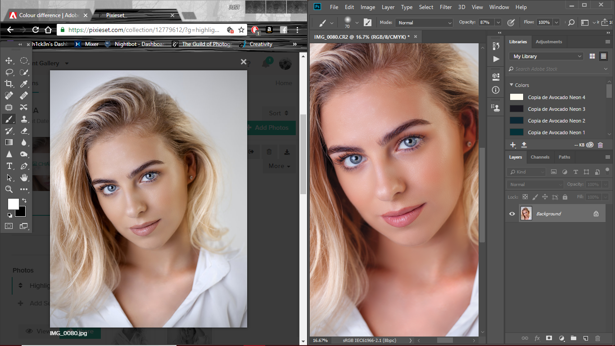
Task: Open the More dropdown in Pixieset
Action: 279,166
